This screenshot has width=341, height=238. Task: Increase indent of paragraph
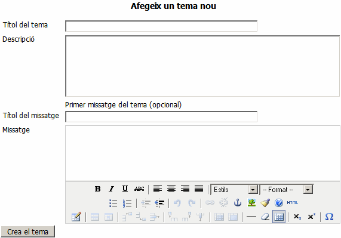(x=159, y=203)
